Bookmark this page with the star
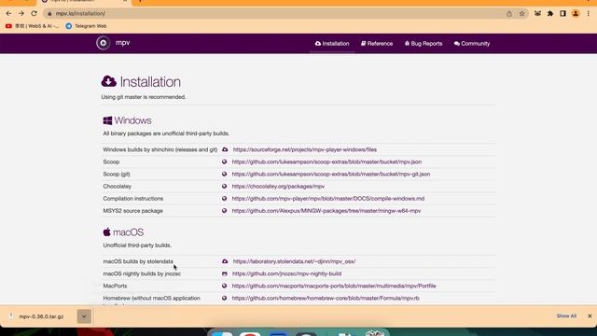This screenshot has width=597, height=336. [x=522, y=13]
